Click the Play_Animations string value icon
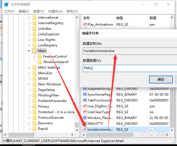177x146 pixels. (x=85, y=24)
